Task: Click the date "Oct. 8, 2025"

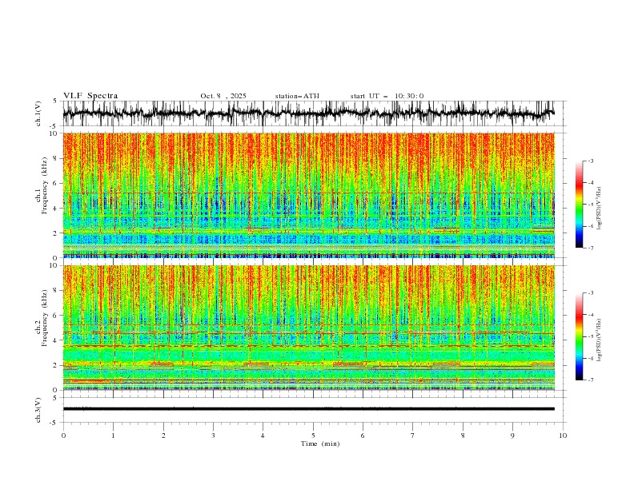Action: tap(223, 96)
